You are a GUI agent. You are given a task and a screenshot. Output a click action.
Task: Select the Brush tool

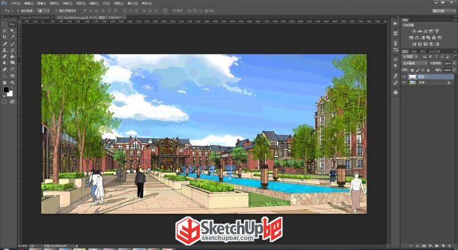click(x=12, y=43)
